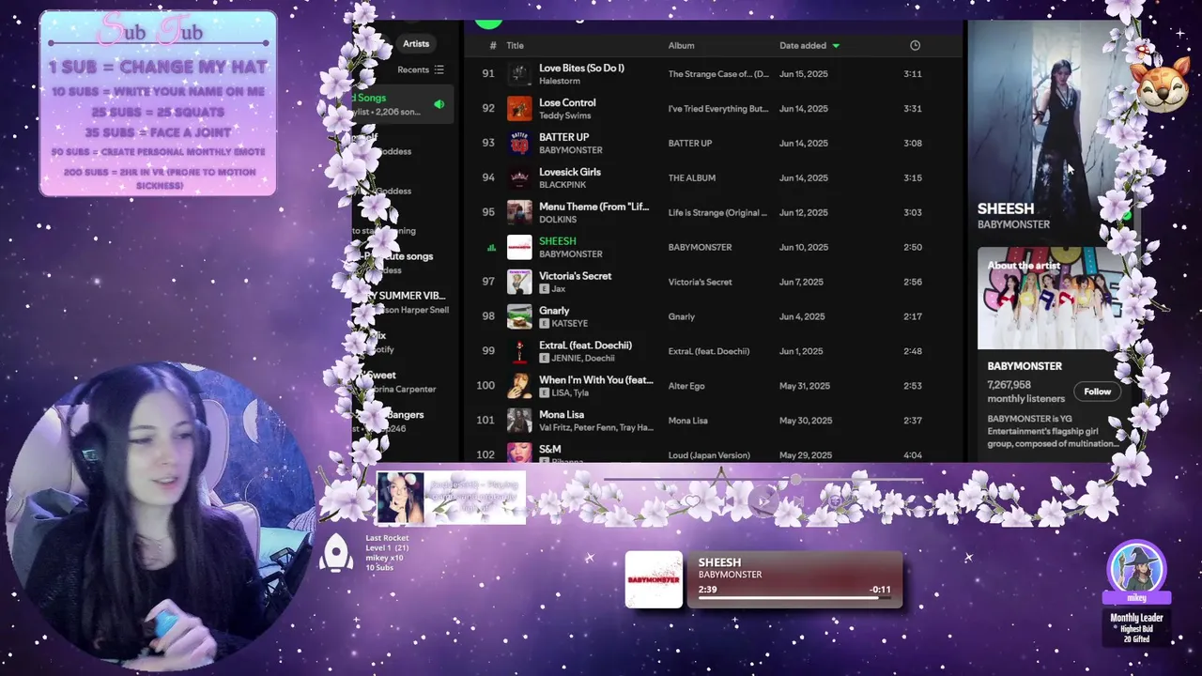Open the Teddy Swims artist link
Screen dimensions: 1202x676
click(566, 116)
